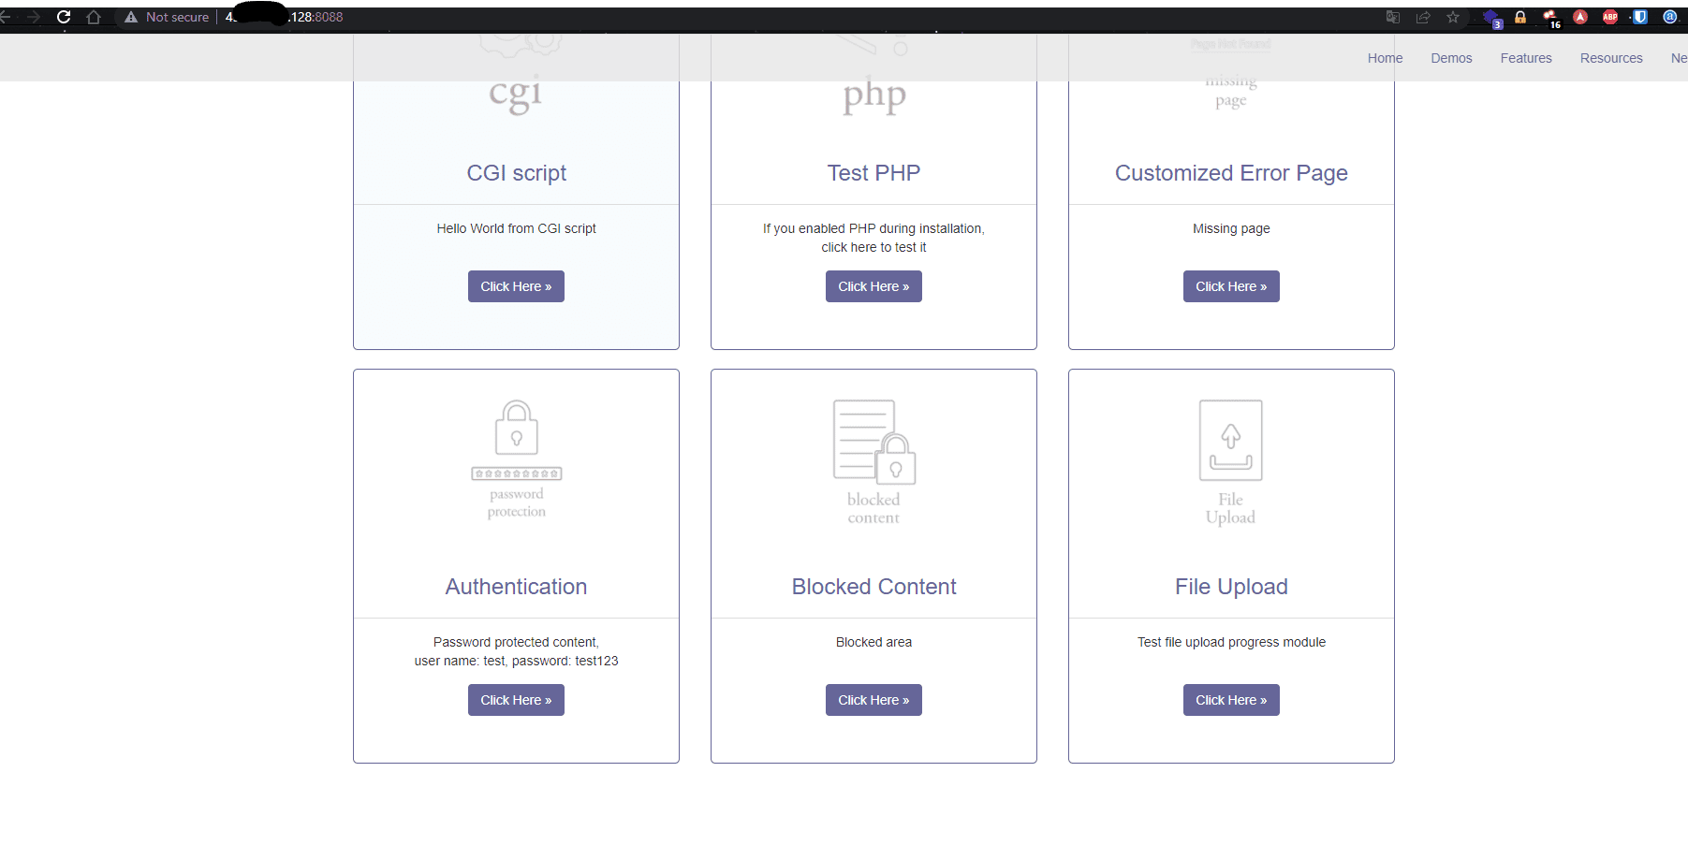
Task: Click the Click Here button under Test PHP
Action: (873, 286)
